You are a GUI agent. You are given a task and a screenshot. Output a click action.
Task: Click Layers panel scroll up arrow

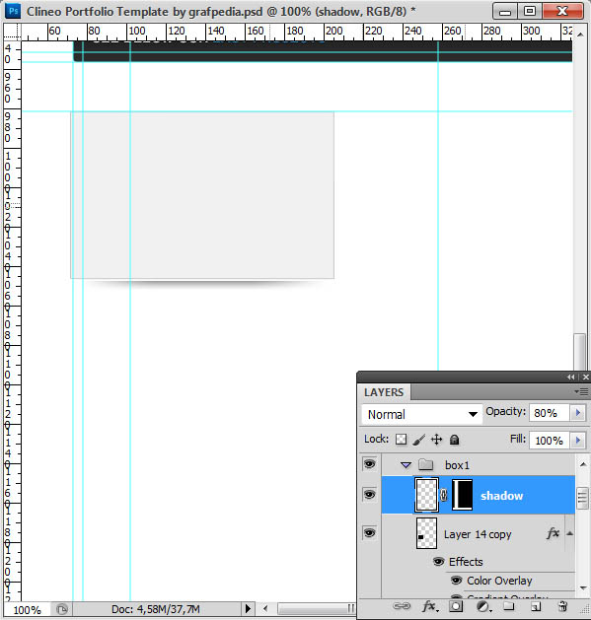click(x=583, y=464)
